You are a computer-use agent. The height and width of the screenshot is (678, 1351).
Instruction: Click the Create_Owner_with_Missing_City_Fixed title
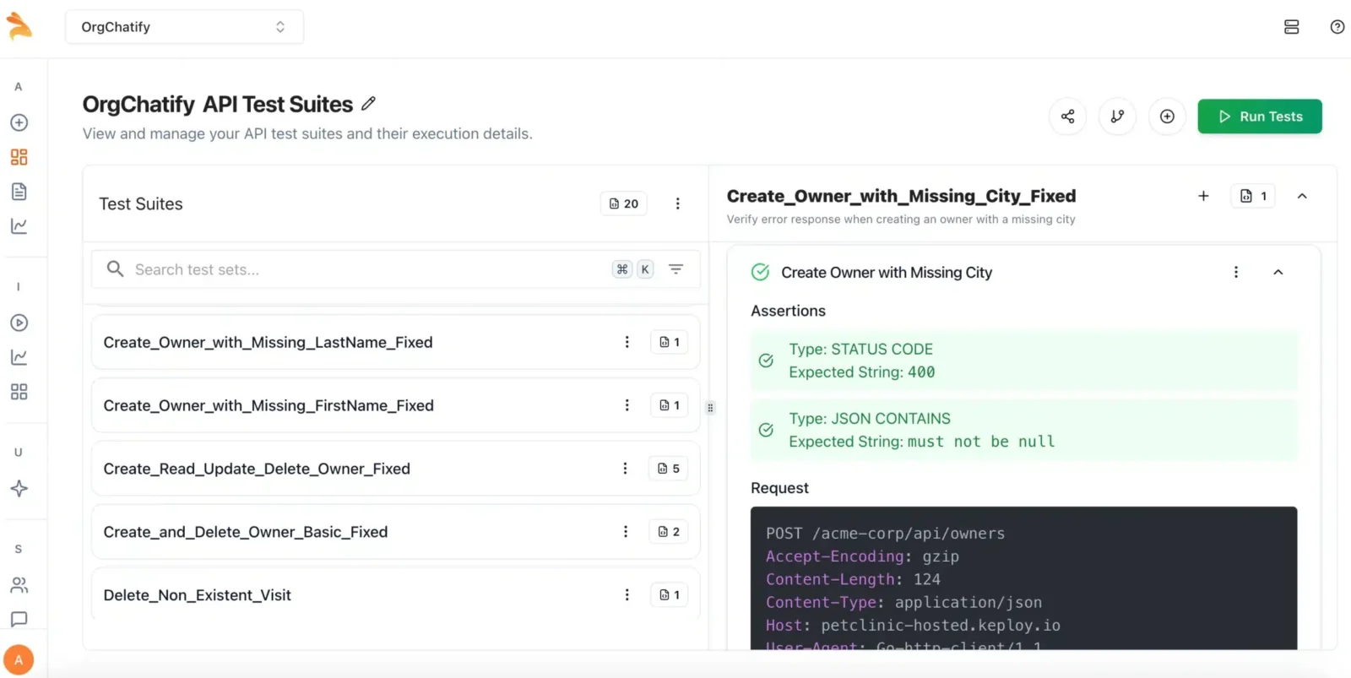901,196
